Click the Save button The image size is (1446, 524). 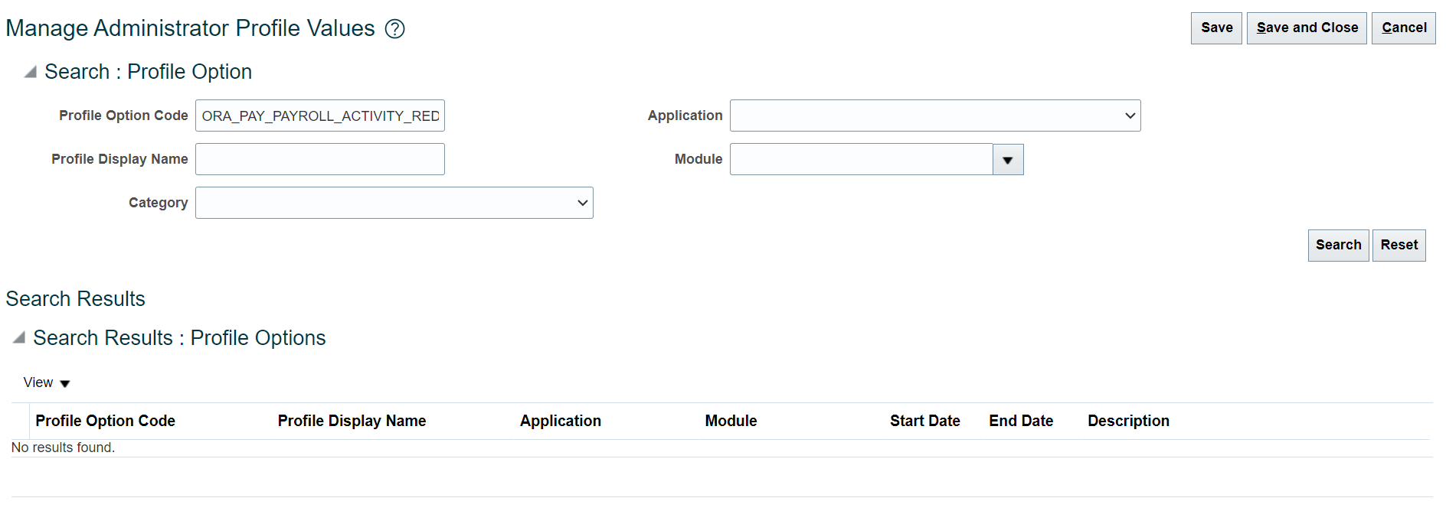[x=1216, y=28]
